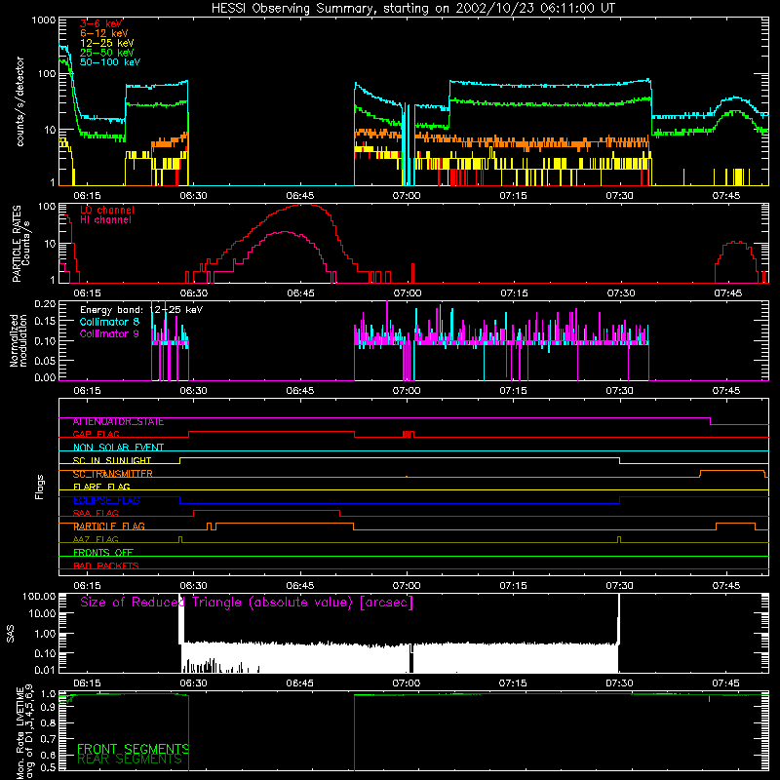This screenshot has height=780, width=780.
Task: Click the counts/s/detector axis label
Action: (20, 101)
